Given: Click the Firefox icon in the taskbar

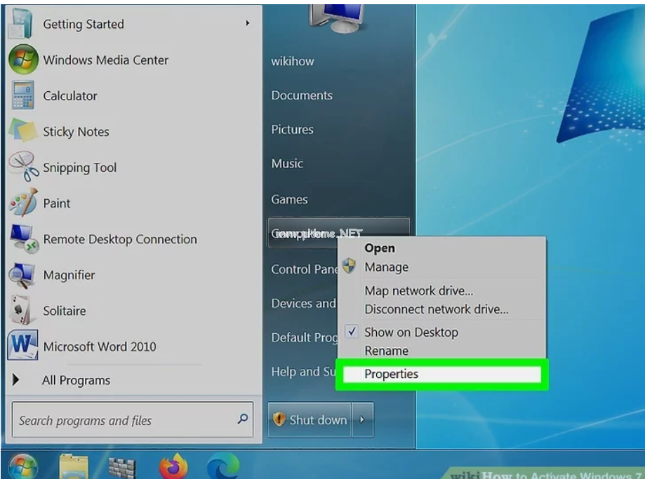Looking at the screenshot, I should tap(173, 466).
